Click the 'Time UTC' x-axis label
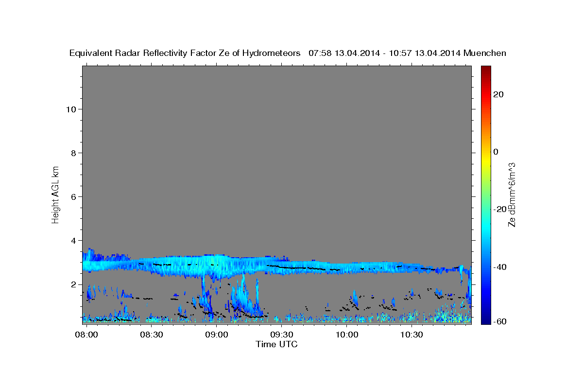This screenshot has width=583, height=389. 276,344
